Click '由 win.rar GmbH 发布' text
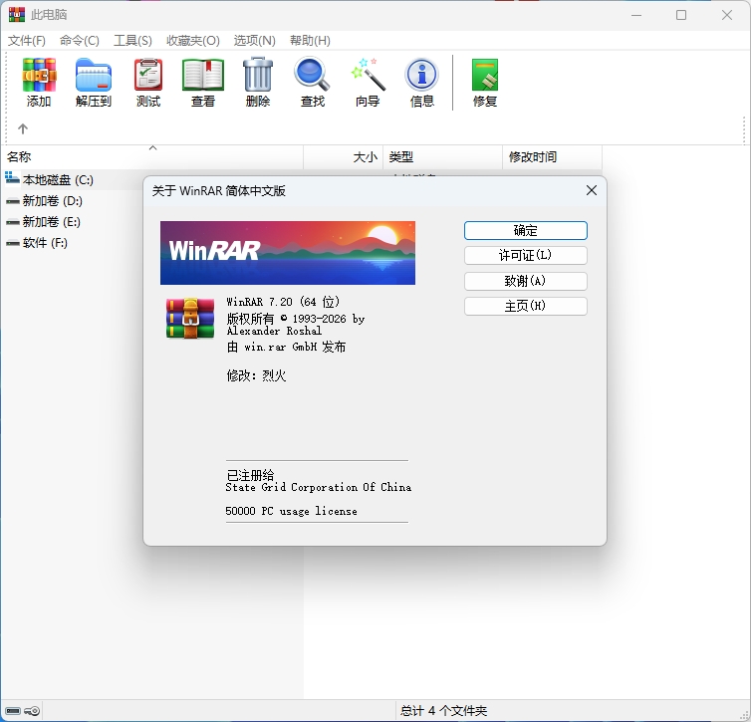 click(286, 347)
